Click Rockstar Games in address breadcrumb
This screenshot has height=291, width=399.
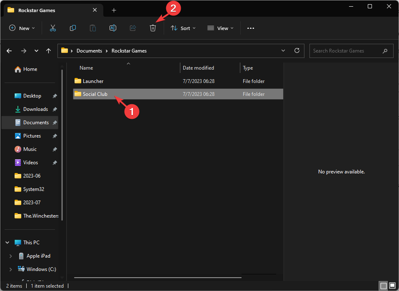tap(129, 51)
